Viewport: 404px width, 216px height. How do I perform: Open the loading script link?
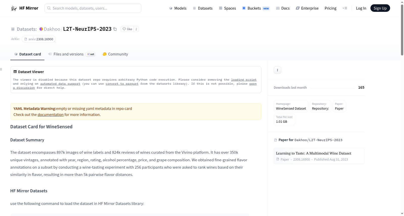coord(244,80)
